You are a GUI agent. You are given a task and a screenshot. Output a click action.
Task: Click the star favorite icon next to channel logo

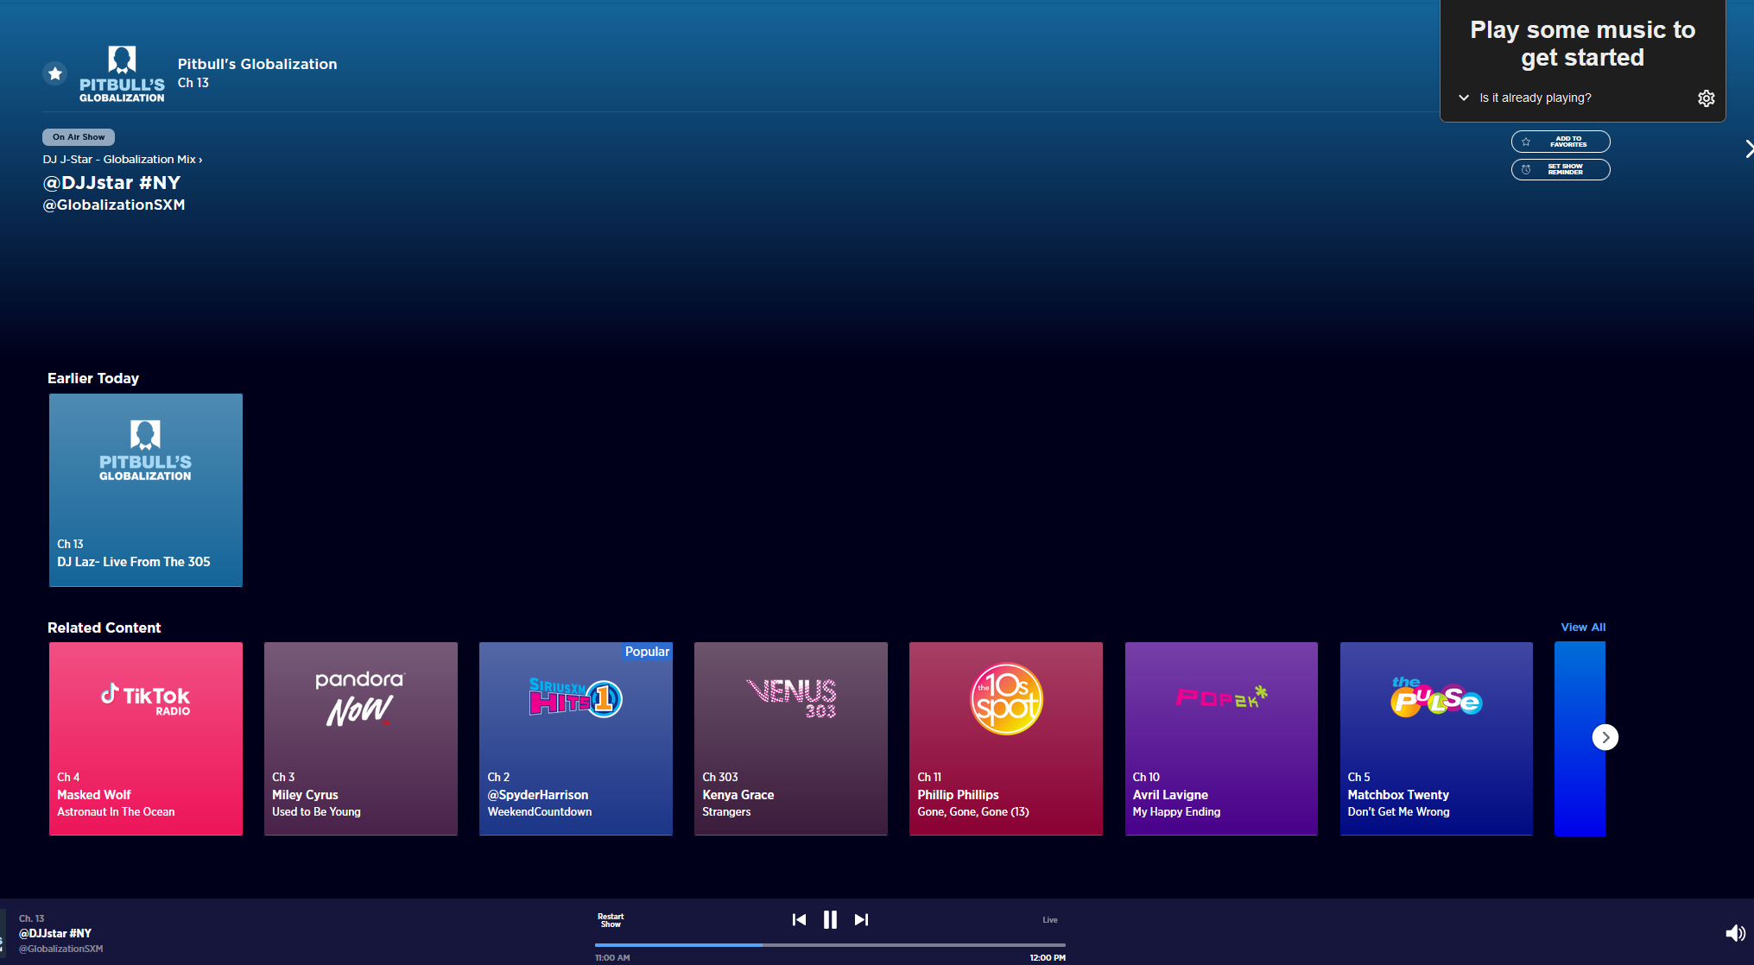coord(54,73)
